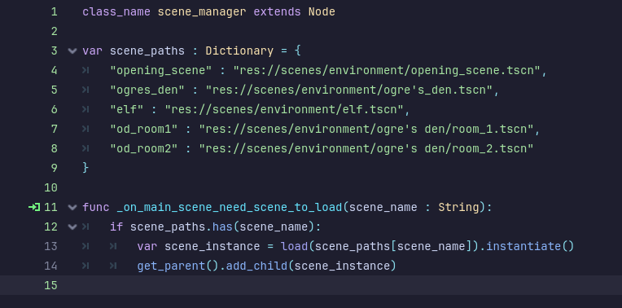The image size is (622, 308).
Task: Collapse the if scene_paths.has block fold arrow
Action: pyautogui.click(x=72, y=227)
